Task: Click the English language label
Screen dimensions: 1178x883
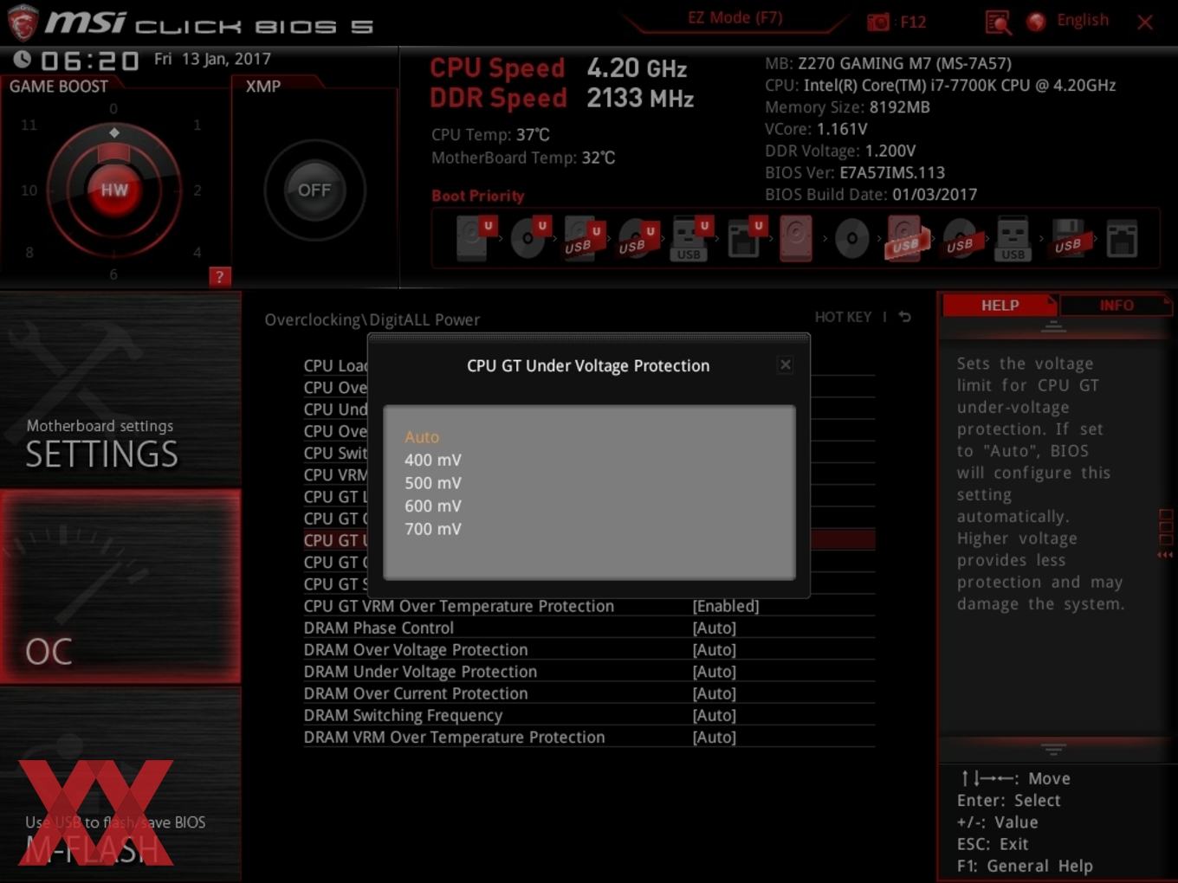Action: click(1083, 20)
